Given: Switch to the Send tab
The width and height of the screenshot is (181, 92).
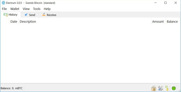Looking at the screenshot, I should point(30,15).
